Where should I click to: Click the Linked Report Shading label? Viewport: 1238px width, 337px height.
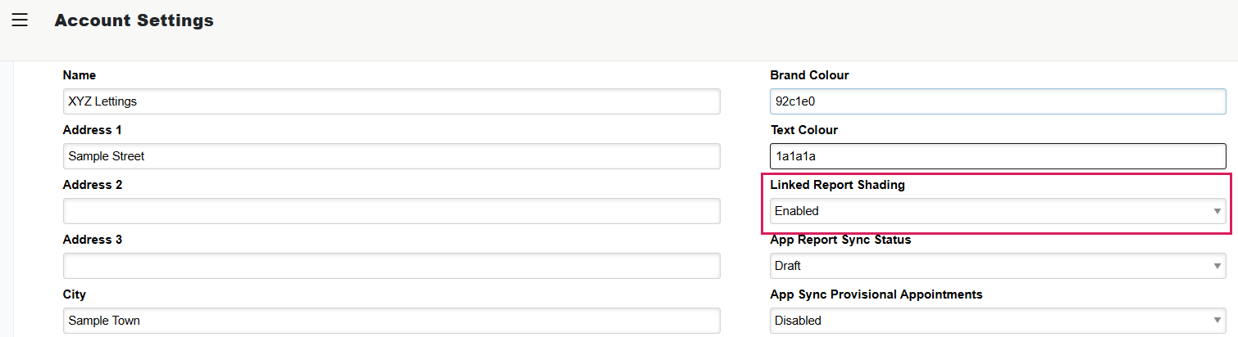click(x=837, y=185)
